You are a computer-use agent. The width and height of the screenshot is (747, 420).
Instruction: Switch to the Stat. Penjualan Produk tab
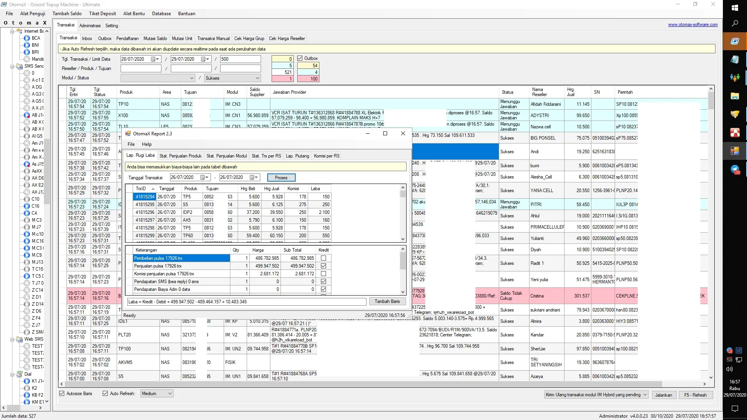(x=180, y=156)
